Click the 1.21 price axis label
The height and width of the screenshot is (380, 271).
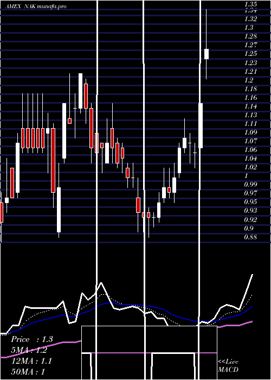(x=250, y=72)
